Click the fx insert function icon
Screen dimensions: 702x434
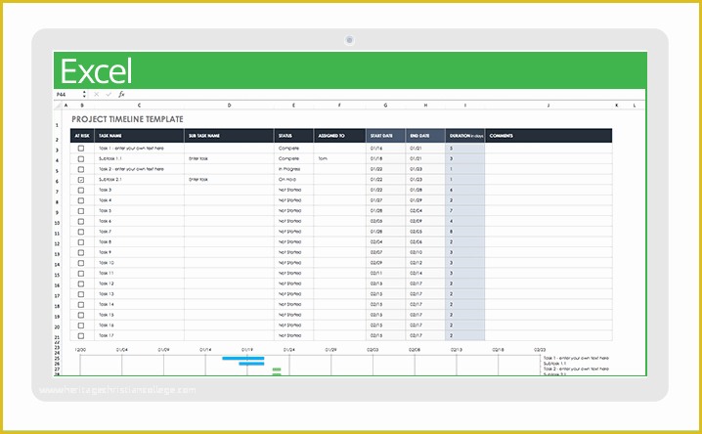coord(121,95)
